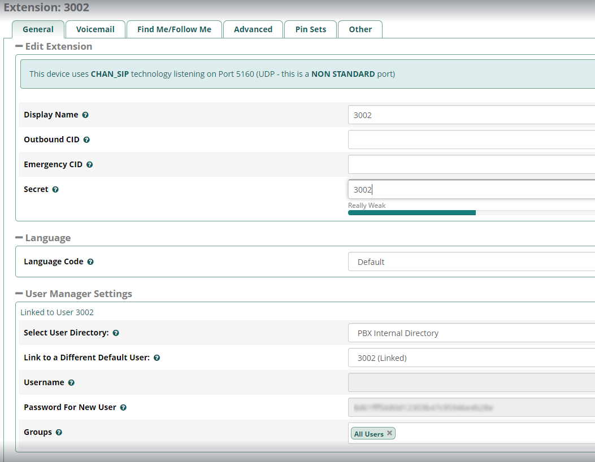Screen dimensions: 595x462
Task: Open the Groups help icon
Action: (x=59, y=433)
